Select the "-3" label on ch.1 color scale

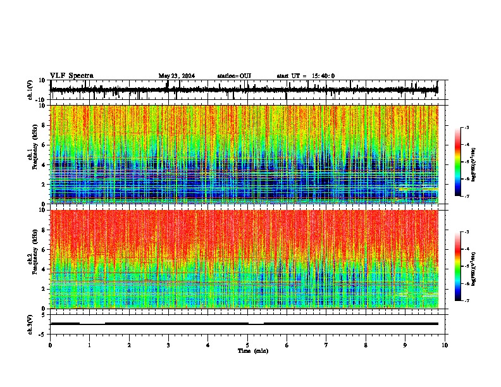[467, 128]
